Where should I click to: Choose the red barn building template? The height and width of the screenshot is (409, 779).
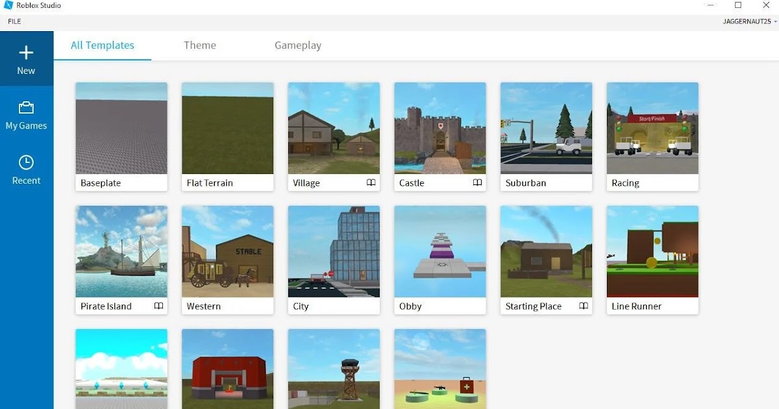(x=228, y=369)
